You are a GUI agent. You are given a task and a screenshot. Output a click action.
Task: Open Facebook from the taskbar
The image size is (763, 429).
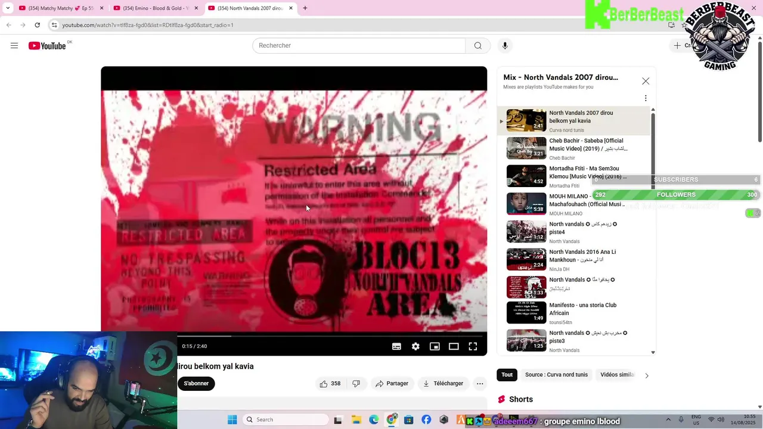[426, 419]
